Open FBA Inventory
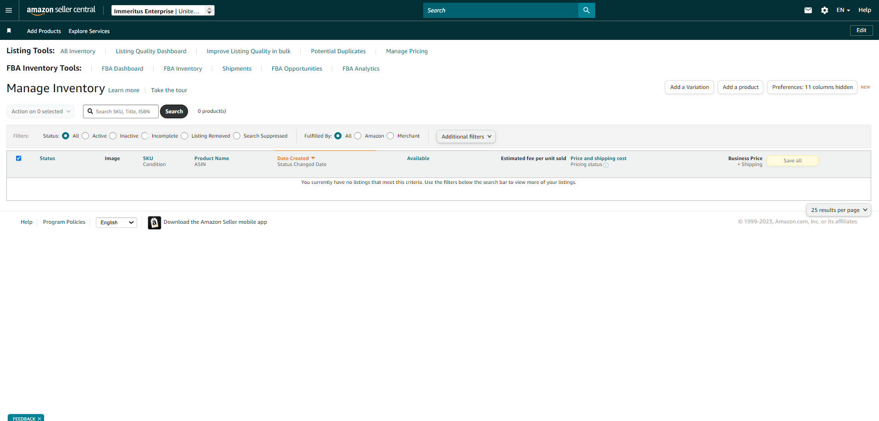879x421 pixels. [183, 69]
